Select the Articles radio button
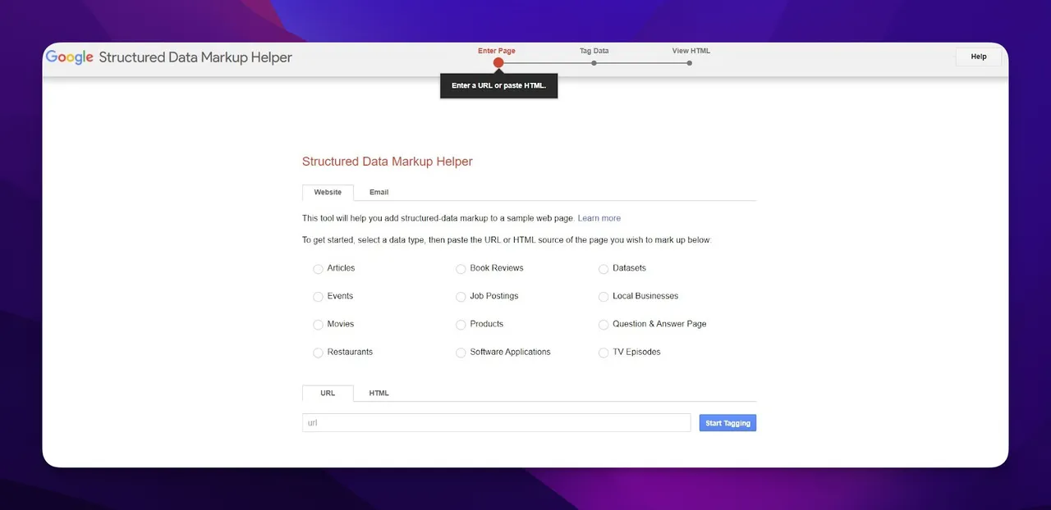This screenshot has height=510, width=1051. [x=318, y=269]
